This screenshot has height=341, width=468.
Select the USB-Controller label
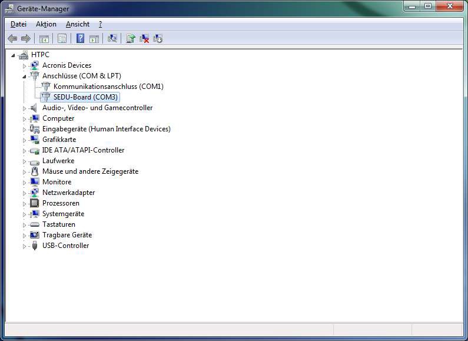66,246
